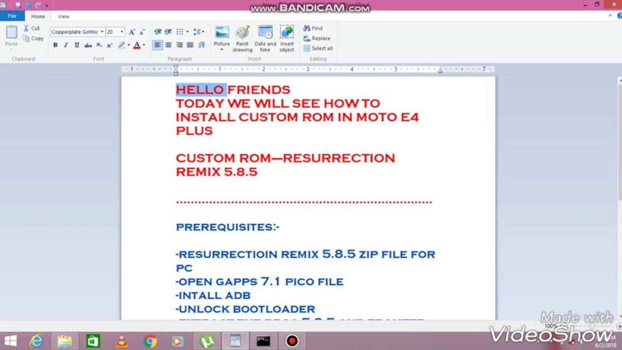
Task: Collapse the ribbon with the chevron
Action: point(610,16)
